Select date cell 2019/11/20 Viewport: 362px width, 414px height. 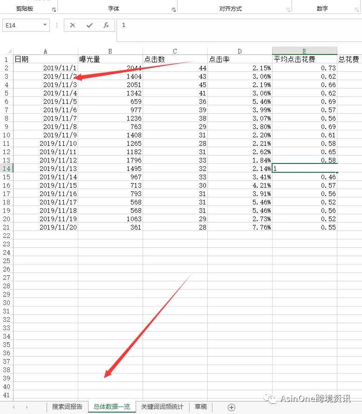pyautogui.click(x=46, y=227)
